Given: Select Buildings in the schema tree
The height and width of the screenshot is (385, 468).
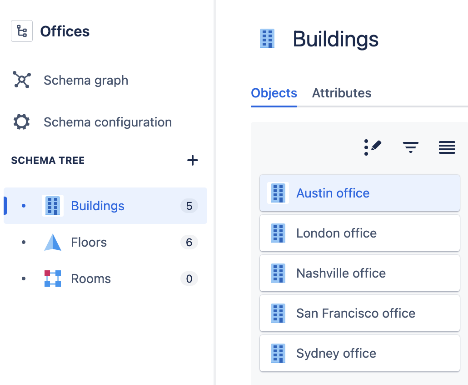Looking at the screenshot, I should 105,206.
